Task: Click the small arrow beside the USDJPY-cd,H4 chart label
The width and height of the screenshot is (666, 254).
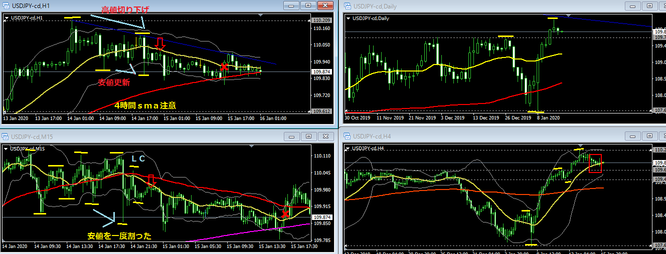Action: coord(349,148)
